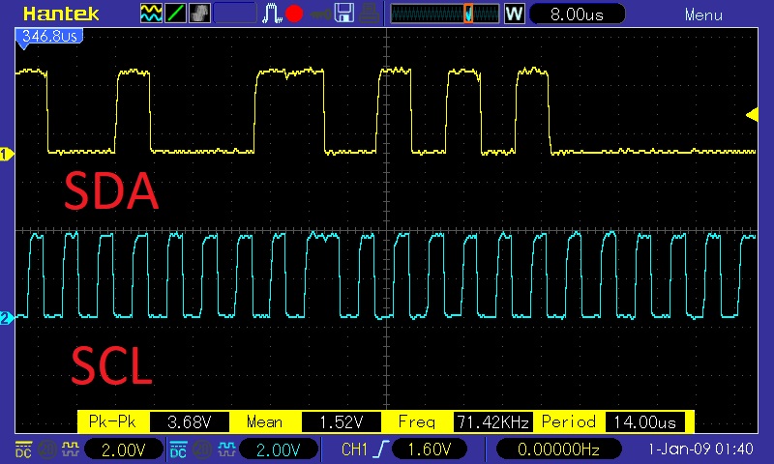Select the 8.00us timebase value
This screenshot has width=774, height=464.
tap(577, 14)
